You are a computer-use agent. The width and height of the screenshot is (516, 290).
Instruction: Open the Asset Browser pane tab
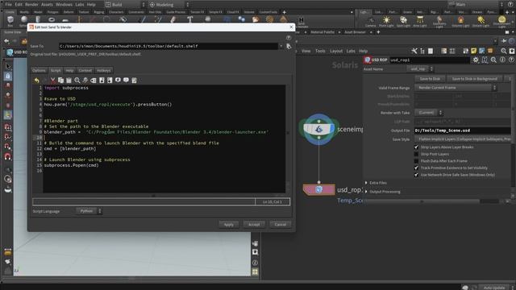tap(355, 32)
